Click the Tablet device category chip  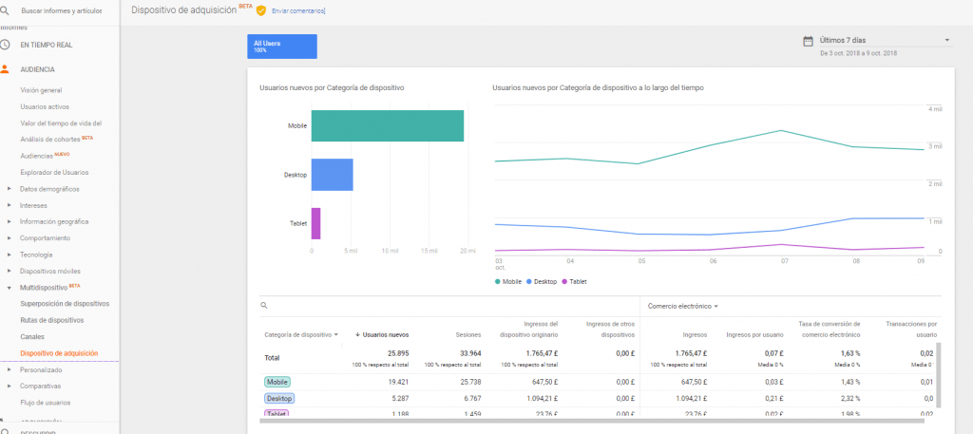(x=277, y=413)
